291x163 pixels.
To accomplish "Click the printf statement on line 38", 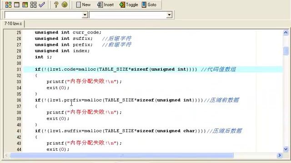I will point(84,112).
